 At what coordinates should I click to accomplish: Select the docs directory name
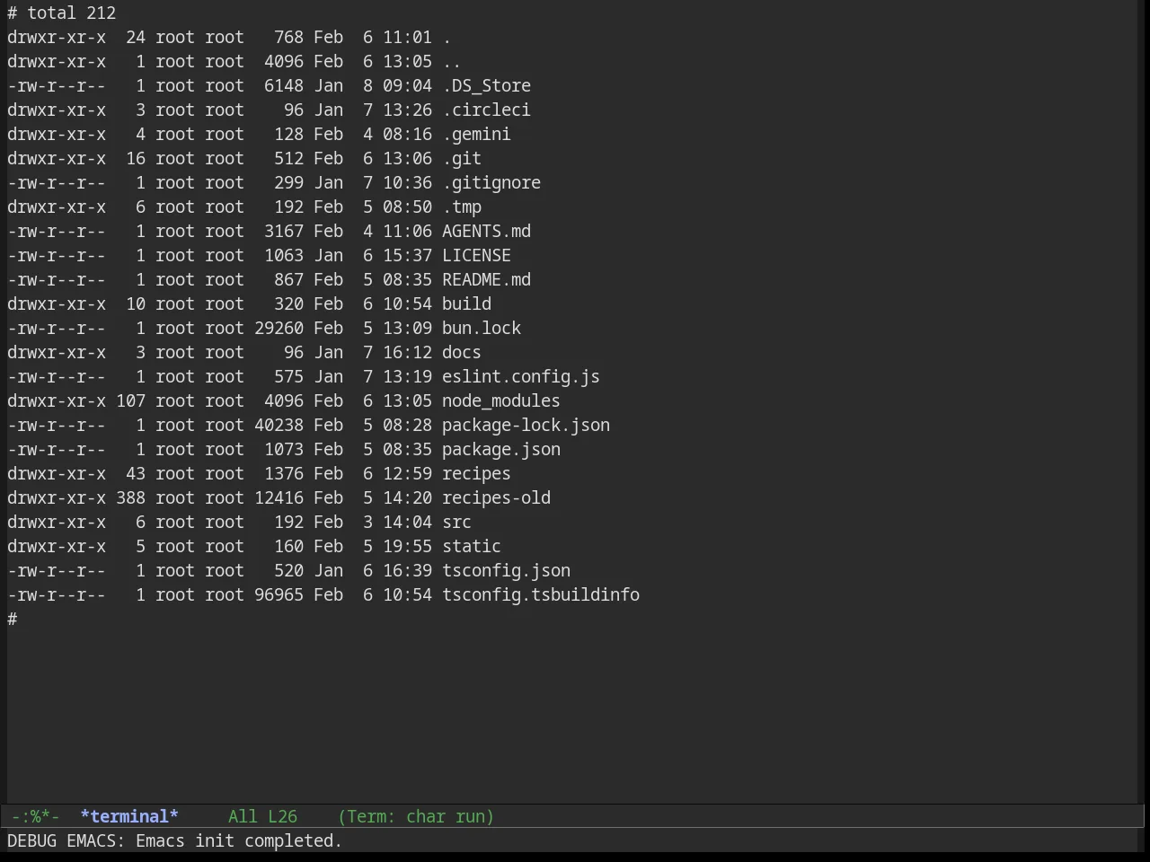pos(462,352)
